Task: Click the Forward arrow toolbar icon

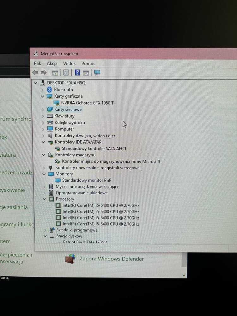Action: point(44,73)
